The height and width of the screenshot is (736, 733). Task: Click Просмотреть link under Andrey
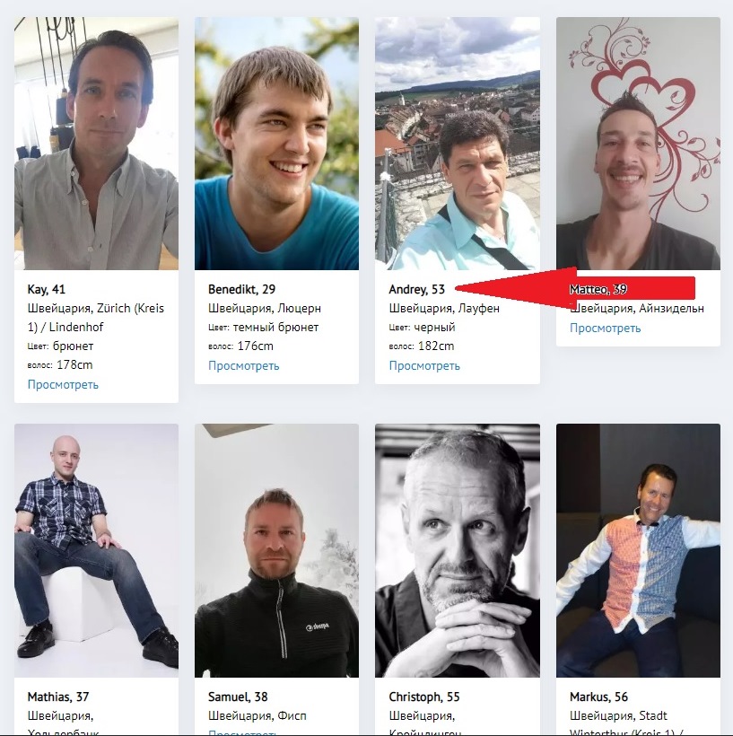click(424, 365)
